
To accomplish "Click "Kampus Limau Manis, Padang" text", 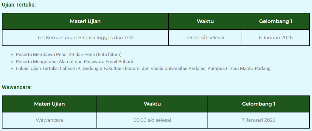I will click(x=239, y=69).
